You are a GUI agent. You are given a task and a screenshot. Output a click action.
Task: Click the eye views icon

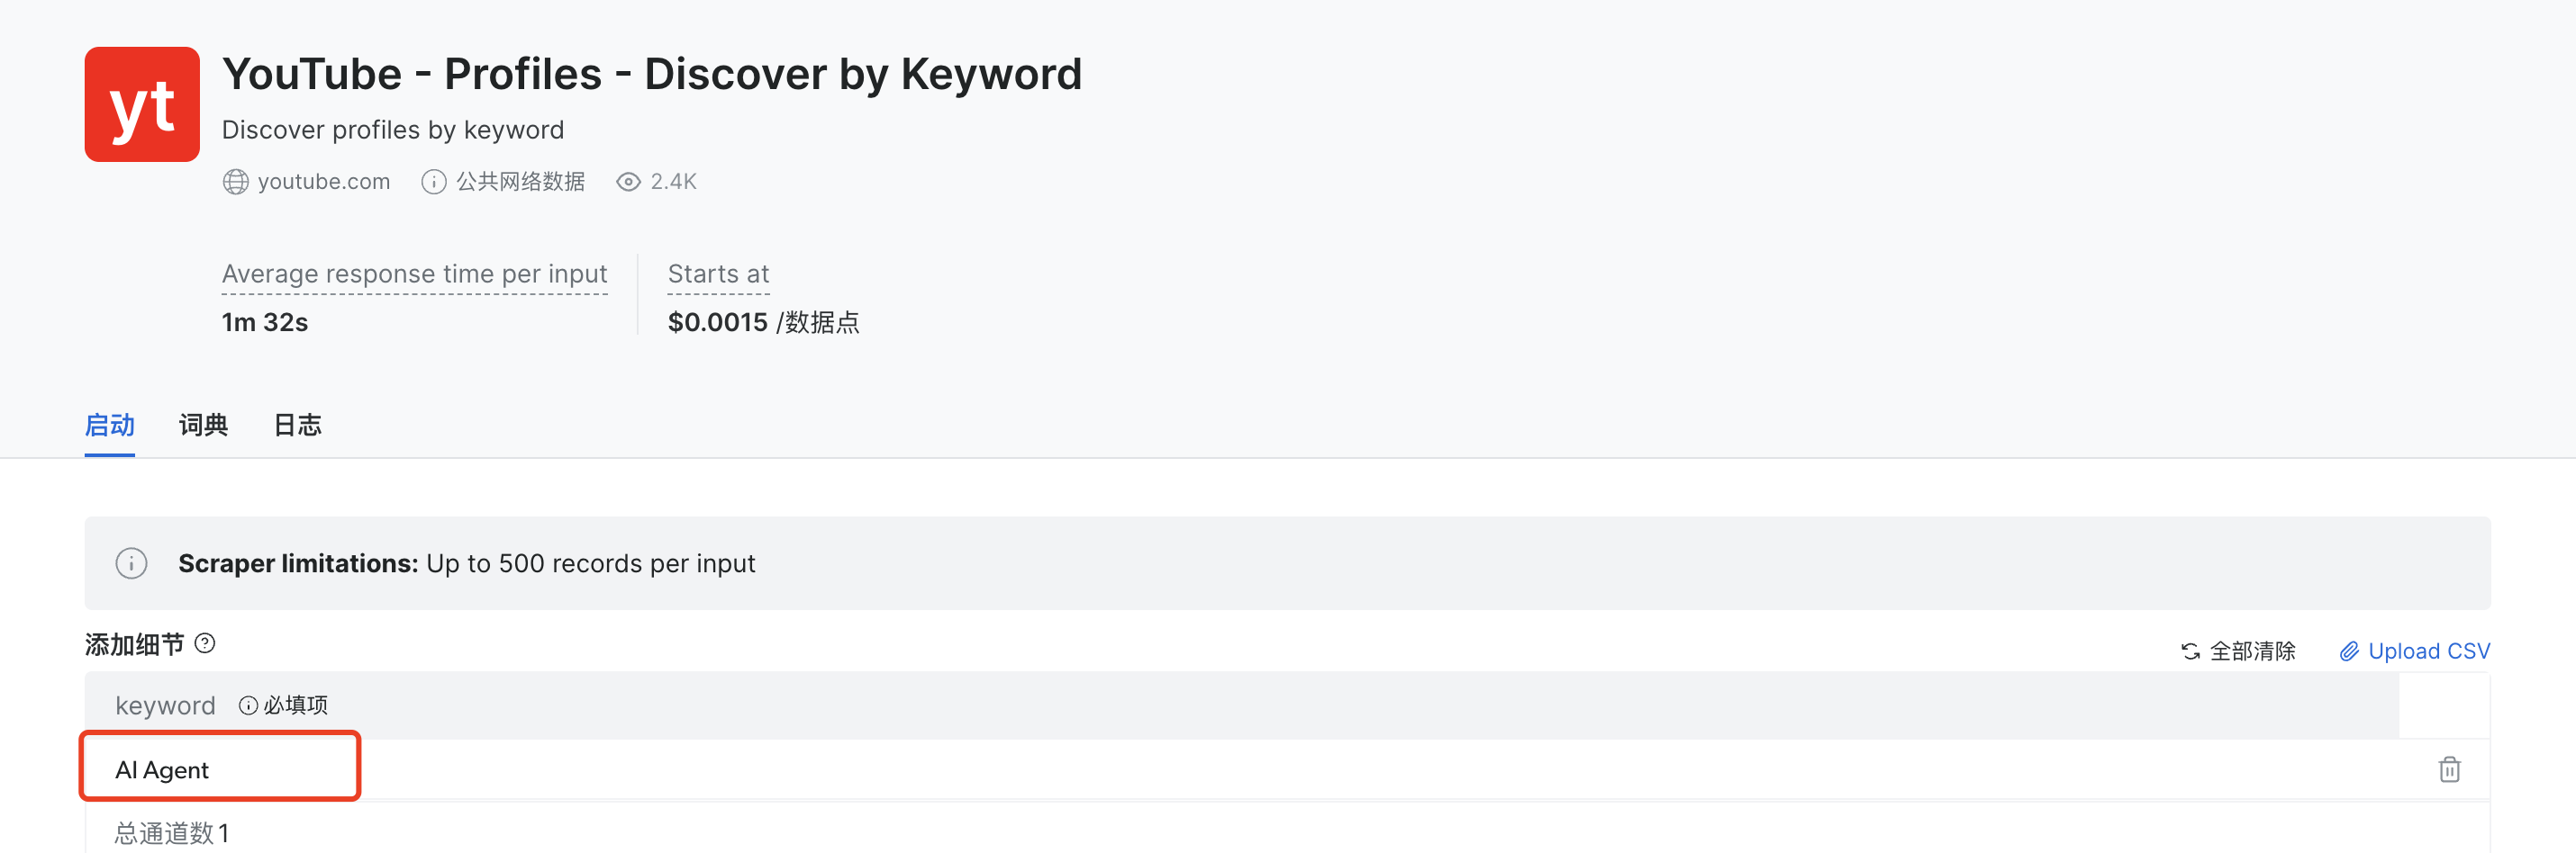[628, 182]
